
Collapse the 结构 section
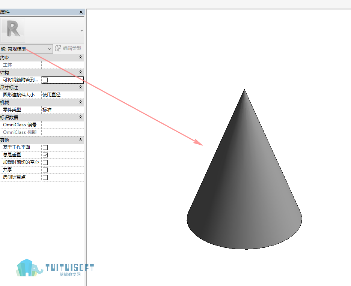(x=81, y=72)
